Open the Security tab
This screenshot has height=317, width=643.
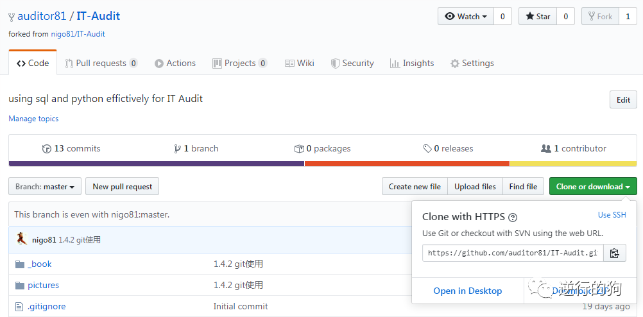click(x=352, y=63)
